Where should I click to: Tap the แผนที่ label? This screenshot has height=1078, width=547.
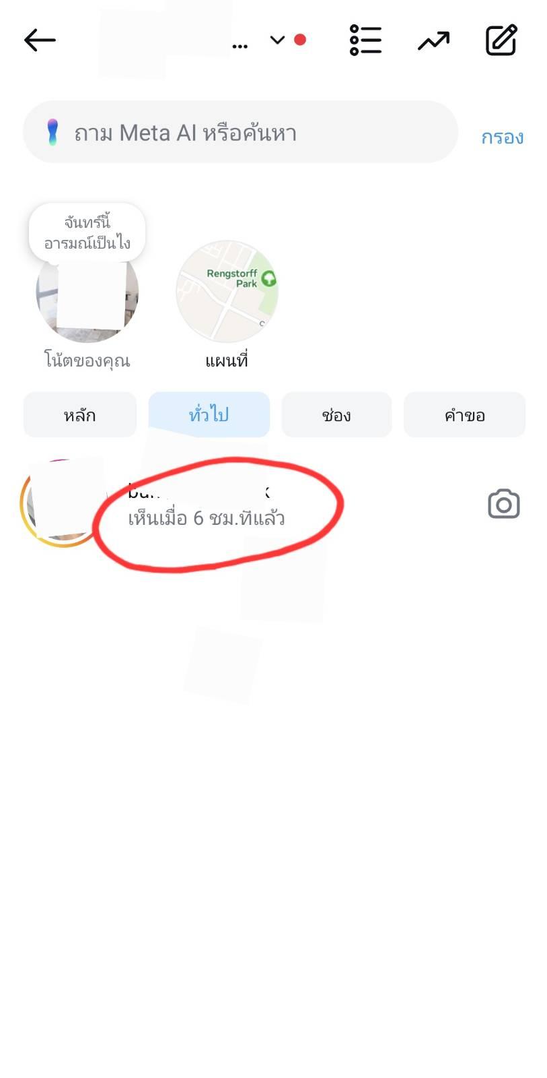[227, 360]
